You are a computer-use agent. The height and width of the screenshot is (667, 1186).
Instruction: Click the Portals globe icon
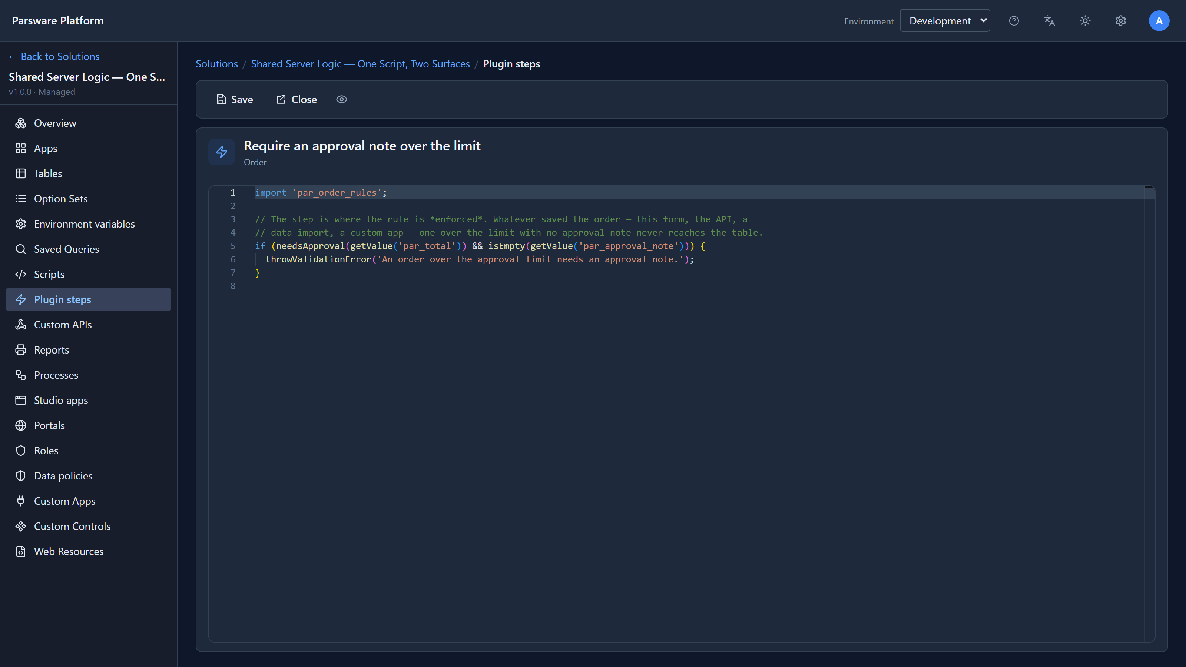coord(21,425)
